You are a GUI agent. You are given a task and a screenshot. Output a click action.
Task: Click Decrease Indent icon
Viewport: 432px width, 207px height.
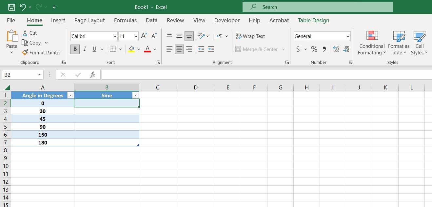tap(201, 49)
